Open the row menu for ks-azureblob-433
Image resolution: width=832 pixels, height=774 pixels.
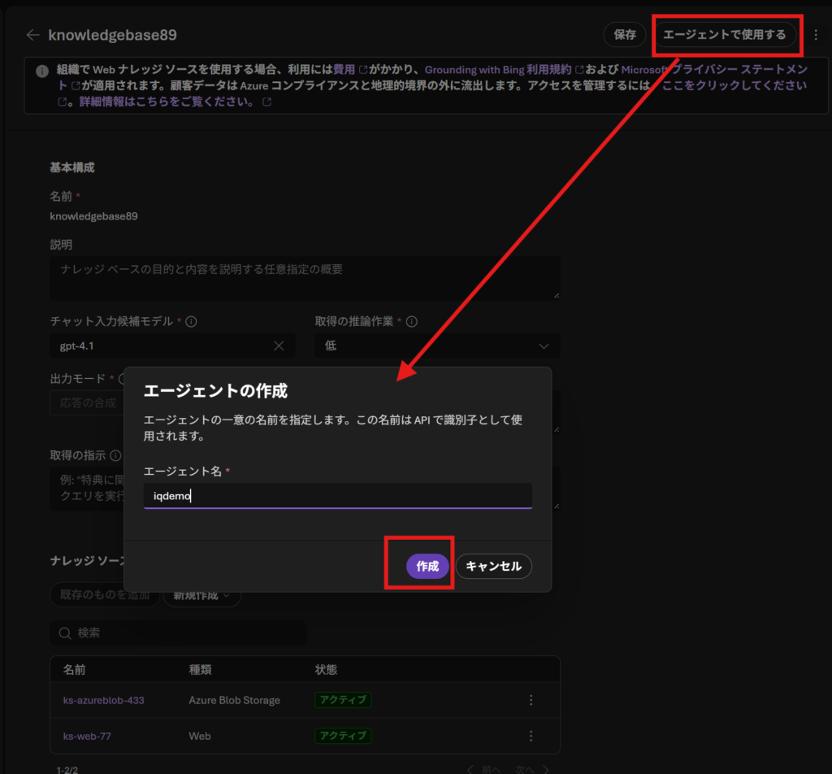[531, 700]
